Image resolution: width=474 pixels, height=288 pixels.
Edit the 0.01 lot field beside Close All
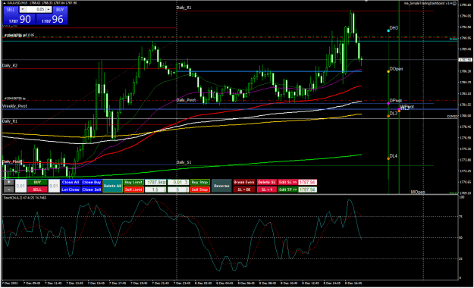54,186
